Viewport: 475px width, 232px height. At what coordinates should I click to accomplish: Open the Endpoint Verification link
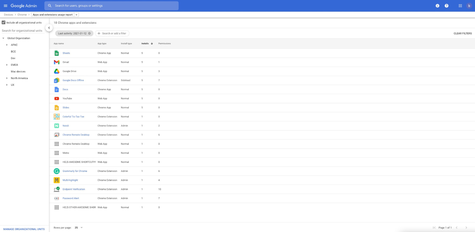point(74,189)
